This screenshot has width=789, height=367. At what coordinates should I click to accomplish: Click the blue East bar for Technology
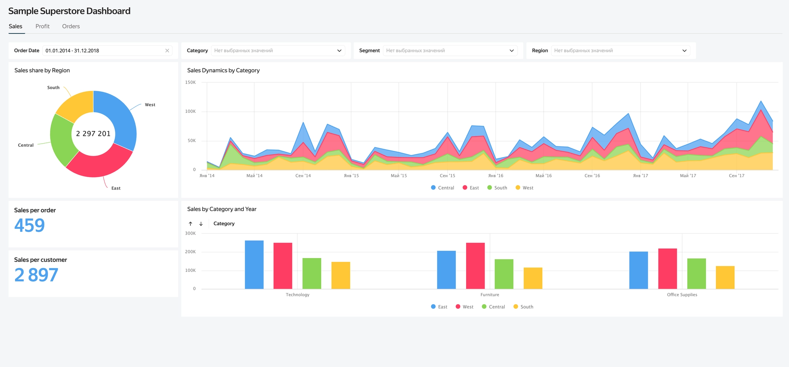pos(254,265)
